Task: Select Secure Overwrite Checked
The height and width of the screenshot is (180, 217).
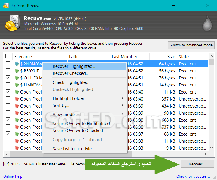Action: pos(85,131)
